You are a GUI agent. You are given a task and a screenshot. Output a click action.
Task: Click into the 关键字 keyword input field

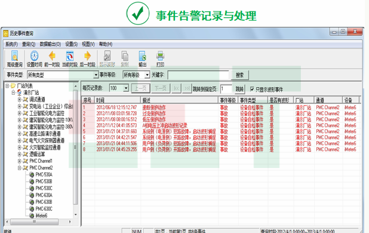(x=198, y=75)
